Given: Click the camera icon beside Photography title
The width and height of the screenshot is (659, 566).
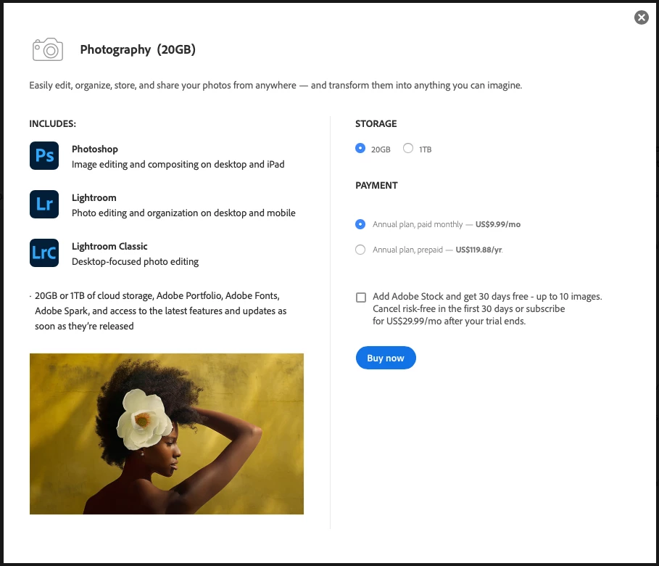Looking at the screenshot, I should (48, 49).
